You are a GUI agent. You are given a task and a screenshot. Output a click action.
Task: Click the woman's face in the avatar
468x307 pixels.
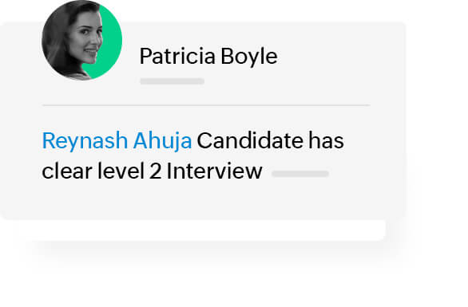point(87,37)
